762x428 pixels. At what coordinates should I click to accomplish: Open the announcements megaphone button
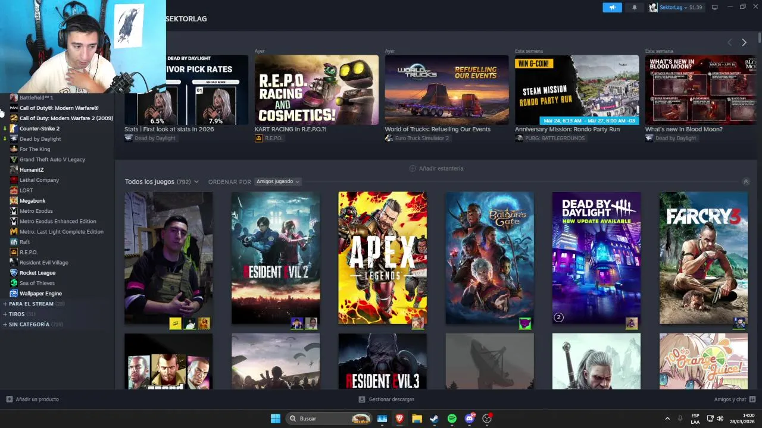pyautogui.click(x=612, y=7)
